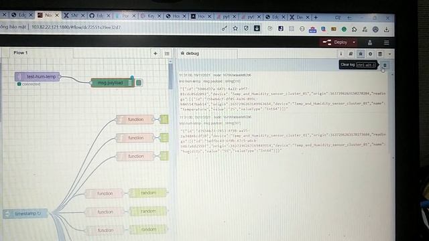Switch to the 'Key' browser tab
The image size is (429, 241).
pyautogui.click(x=150, y=16)
